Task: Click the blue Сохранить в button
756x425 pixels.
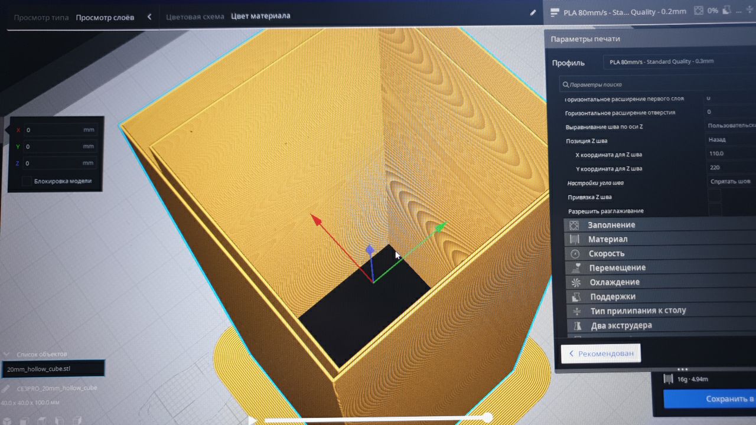Action: [x=710, y=399]
